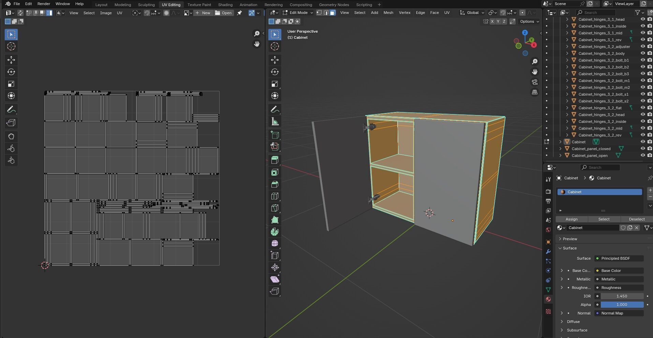Select the Move tool in 3D viewport
Image resolution: width=653 pixels, height=338 pixels.
pyautogui.click(x=275, y=60)
